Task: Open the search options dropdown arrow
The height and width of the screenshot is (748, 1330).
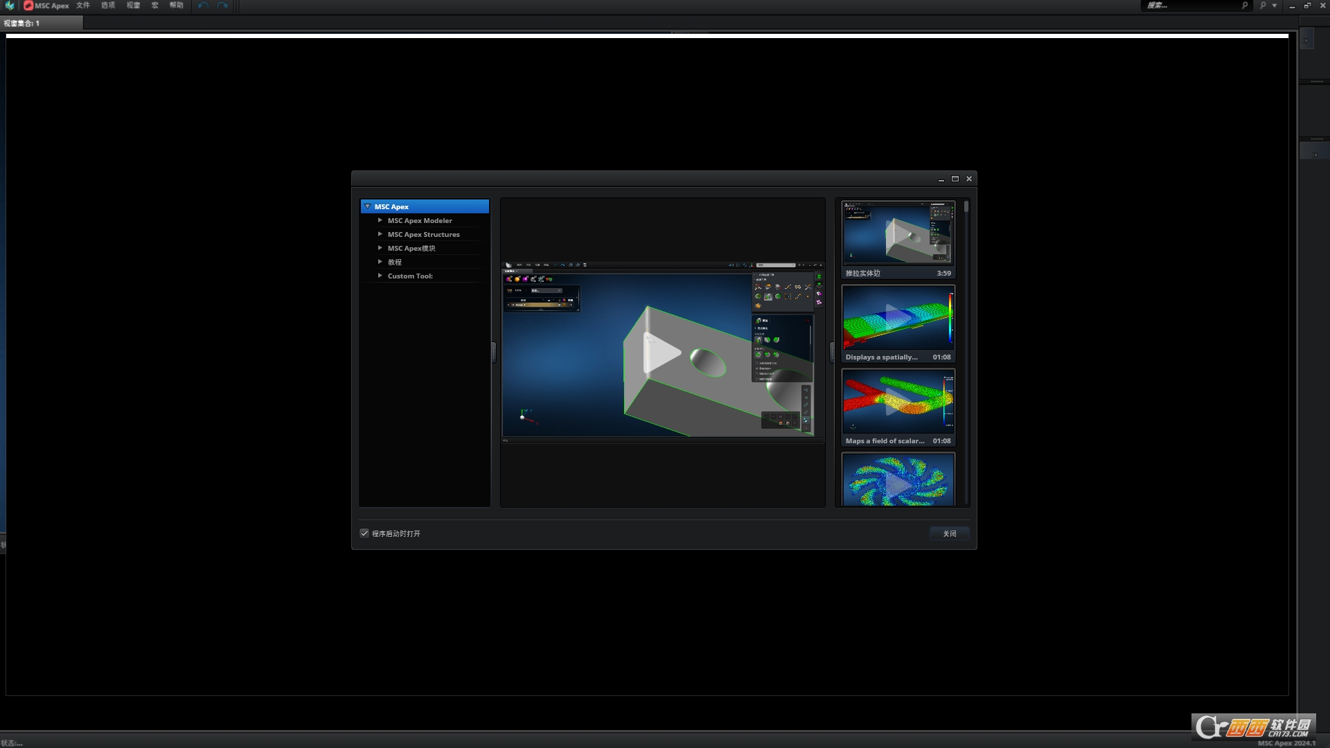Action: click(x=1275, y=6)
